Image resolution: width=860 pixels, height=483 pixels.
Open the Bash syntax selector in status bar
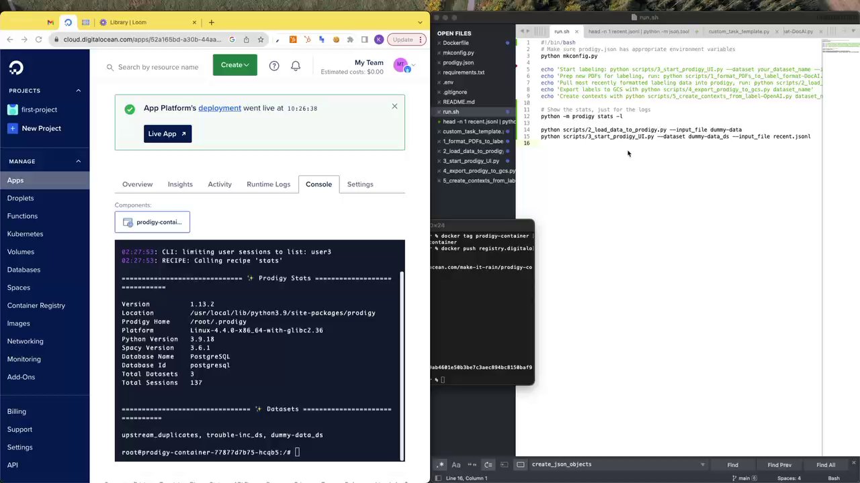tap(834, 478)
